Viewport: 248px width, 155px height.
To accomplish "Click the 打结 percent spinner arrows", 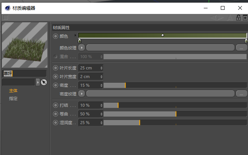I will [101, 105].
